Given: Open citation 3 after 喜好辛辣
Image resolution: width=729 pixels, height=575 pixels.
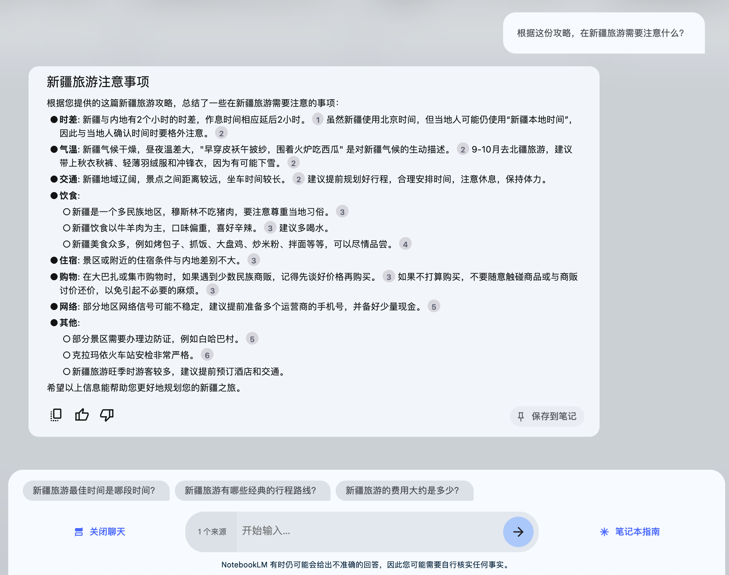Looking at the screenshot, I should pos(270,228).
